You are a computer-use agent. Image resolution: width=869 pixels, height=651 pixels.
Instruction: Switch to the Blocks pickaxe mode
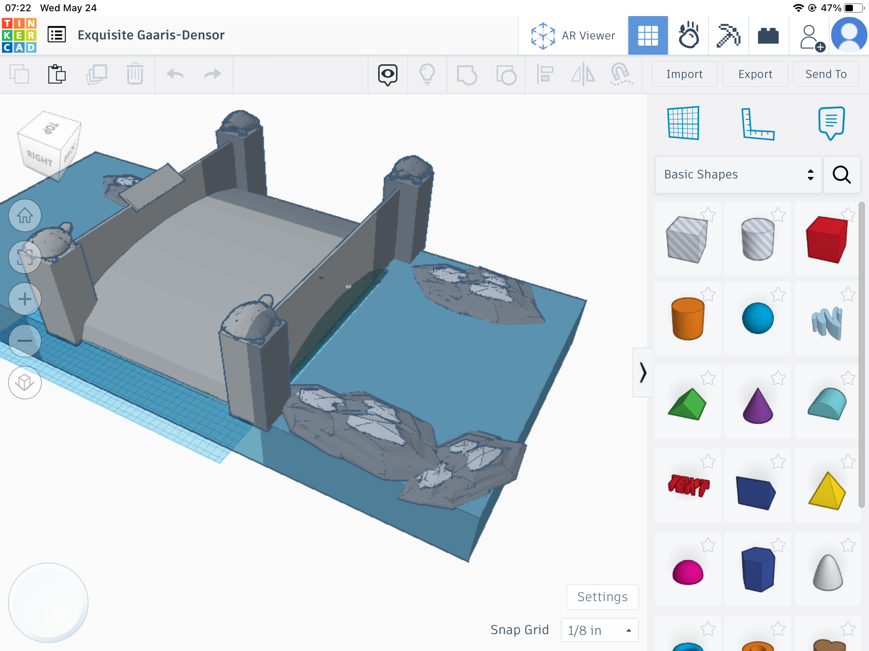[x=728, y=35]
